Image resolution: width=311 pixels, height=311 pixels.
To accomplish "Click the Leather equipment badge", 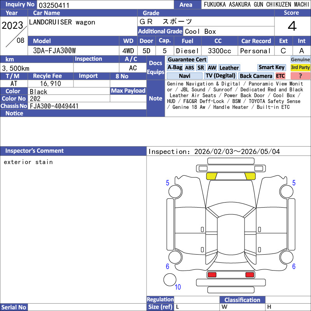I will click(x=229, y=68).
